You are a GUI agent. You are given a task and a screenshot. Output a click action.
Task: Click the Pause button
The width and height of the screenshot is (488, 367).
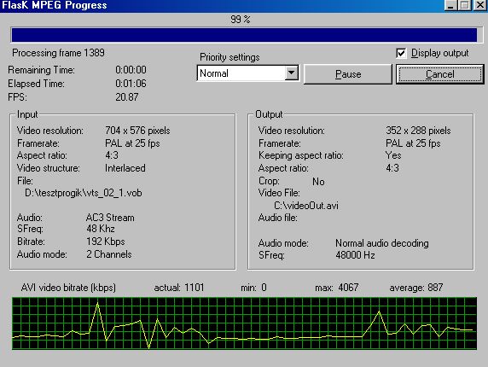(x=347, y=74)
